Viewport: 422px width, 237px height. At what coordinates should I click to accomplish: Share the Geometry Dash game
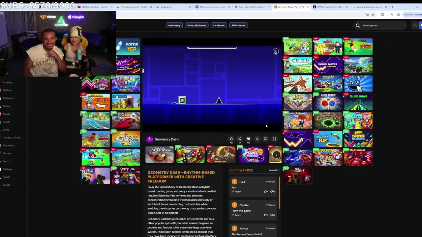click(257, 139)
